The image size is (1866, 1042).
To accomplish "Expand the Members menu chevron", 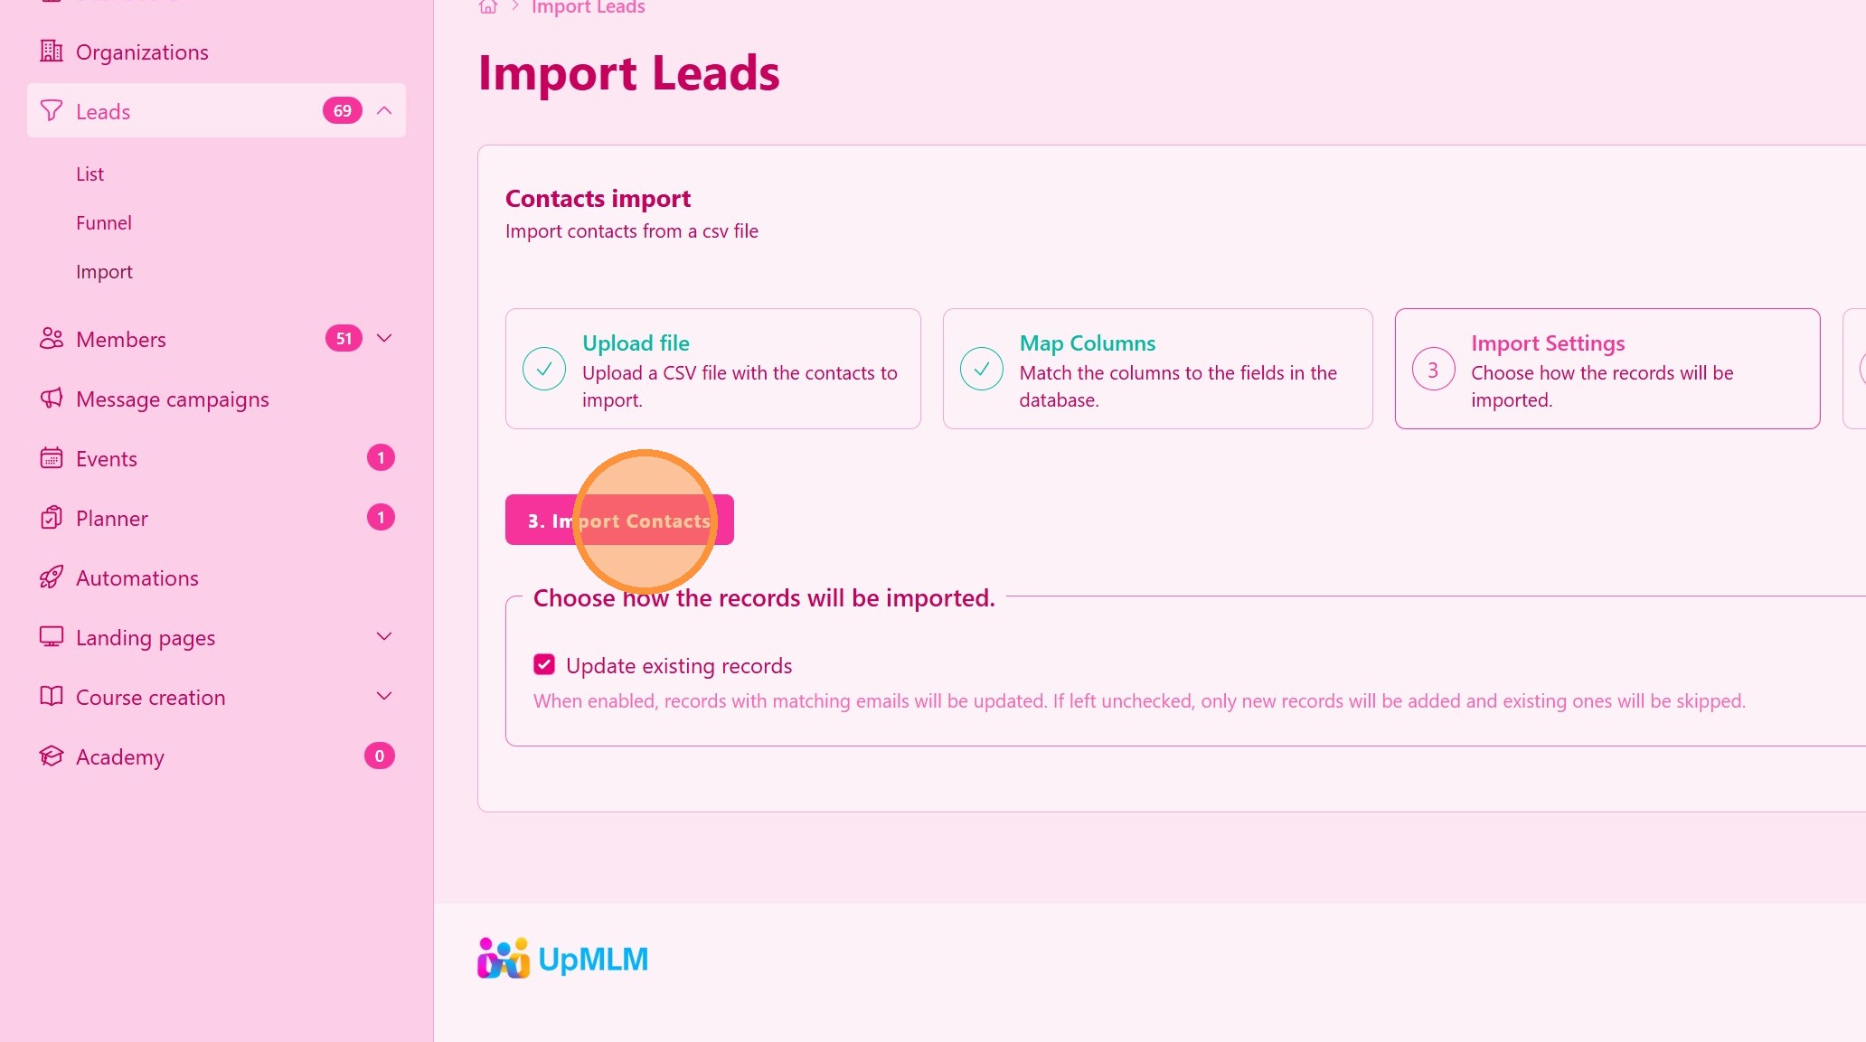I will pyautogui.click(x=384, y=339).
